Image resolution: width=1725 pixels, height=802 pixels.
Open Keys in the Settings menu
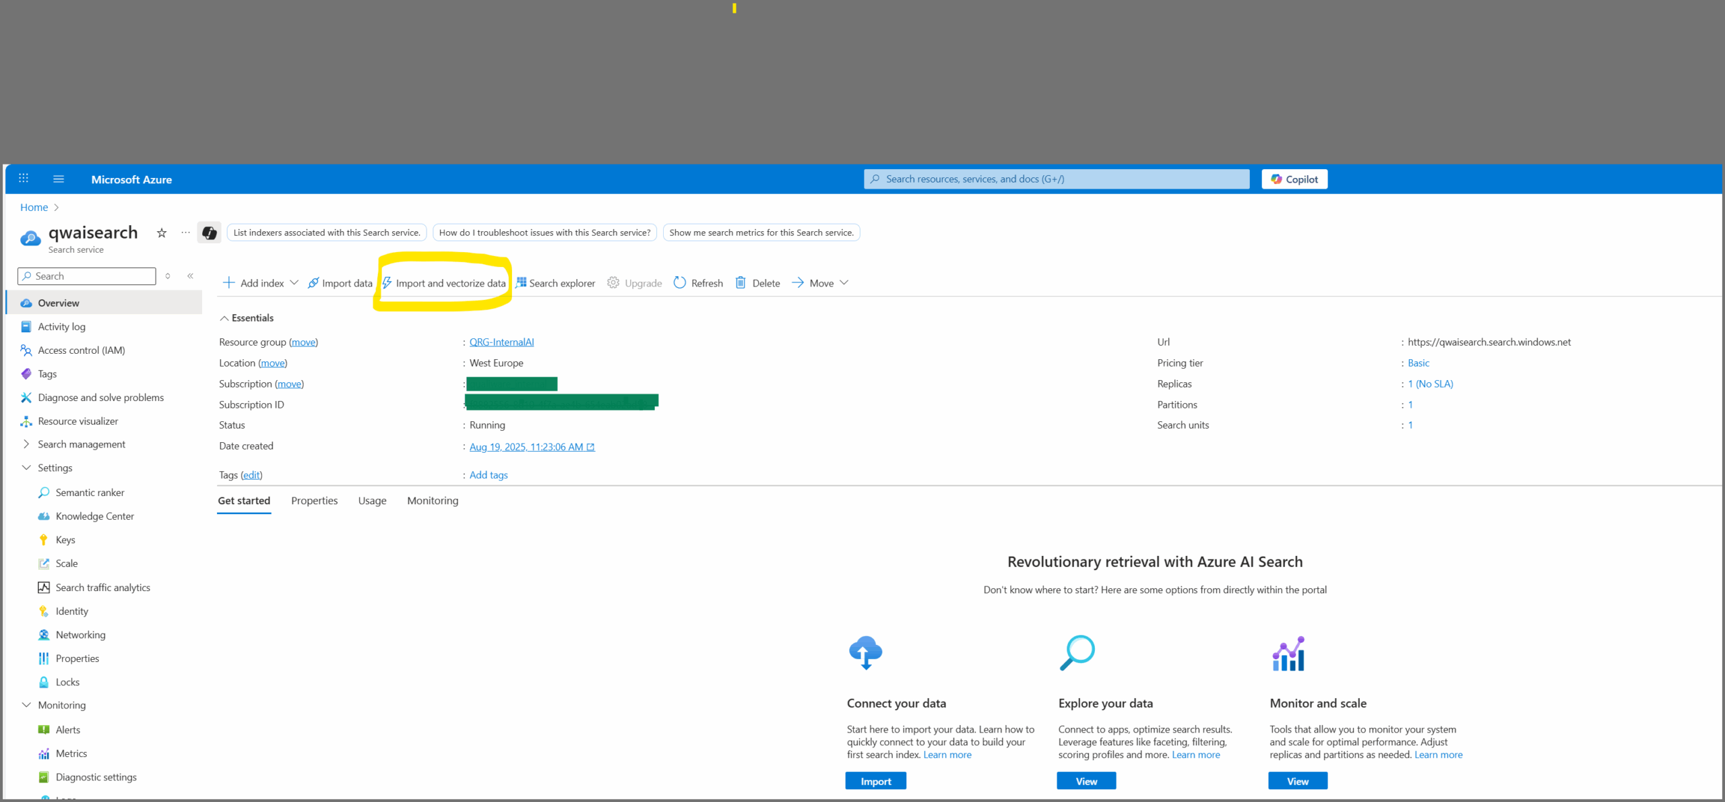[x=65, y=540]
